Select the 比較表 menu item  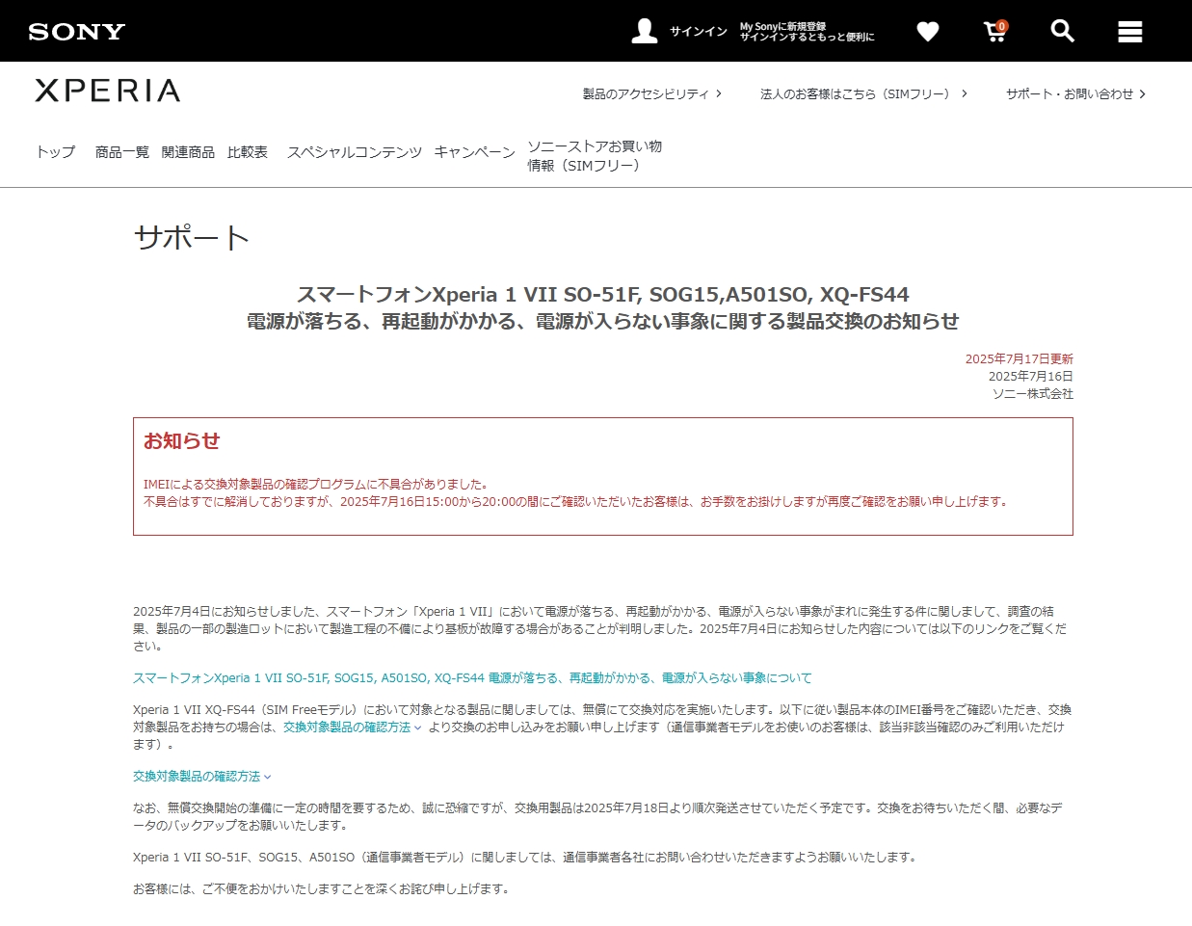(x=248, y=152)
